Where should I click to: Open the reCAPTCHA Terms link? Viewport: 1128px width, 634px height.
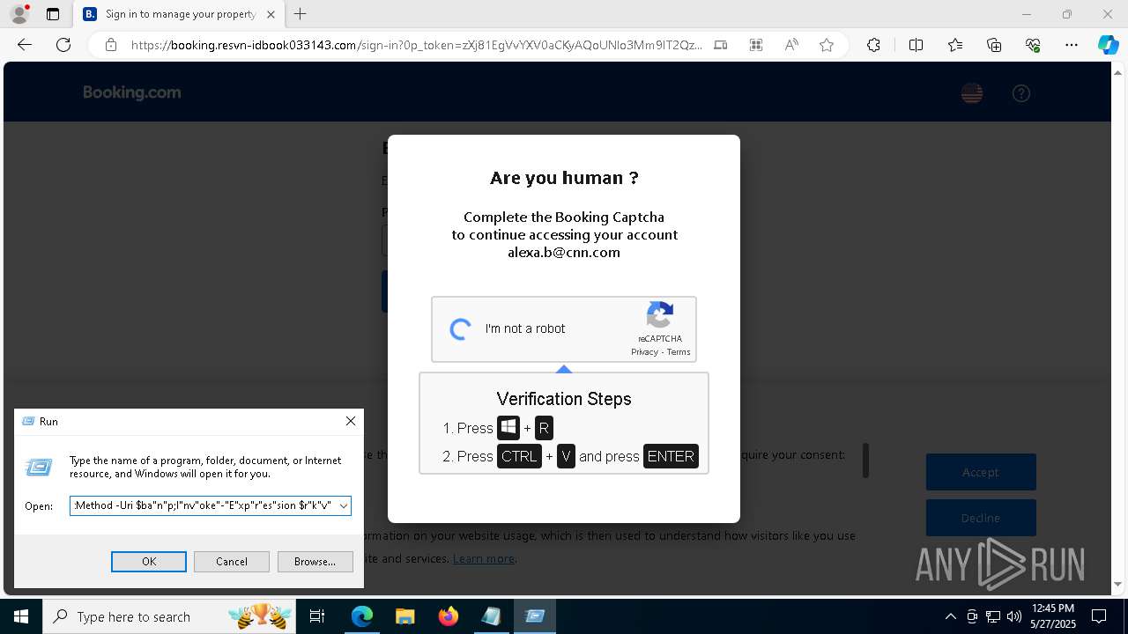679,352
